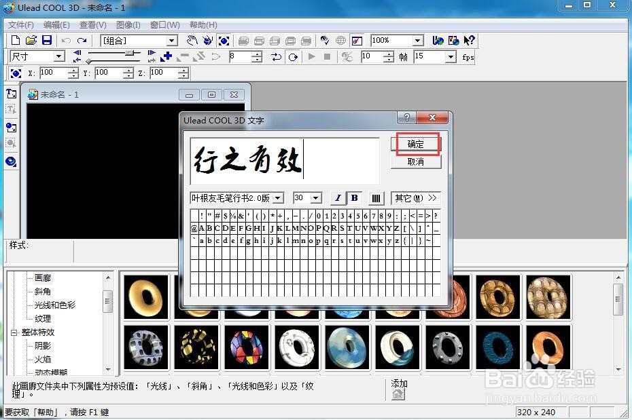Toggle loop animation mode
This screenshot has width=632, height=420.
coord(293,57)
